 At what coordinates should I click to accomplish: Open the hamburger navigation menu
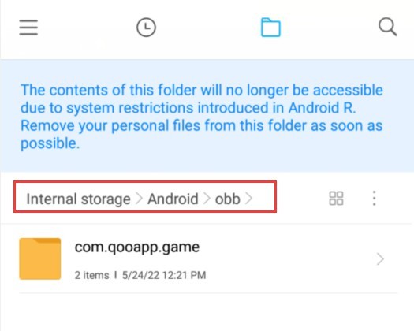coord(28,27)
